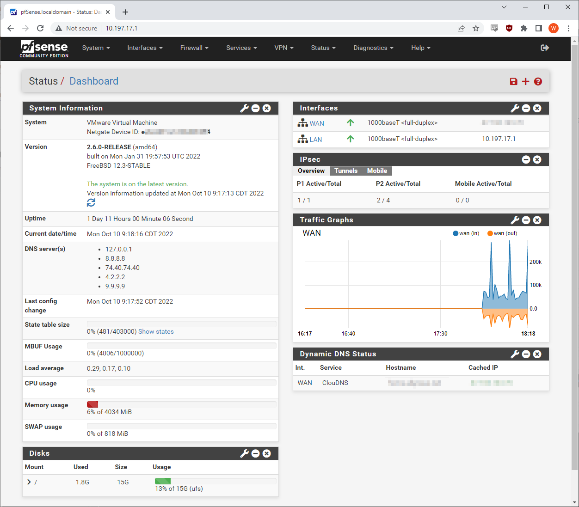Open the System dropdown menu

click(x=96, y=48)
